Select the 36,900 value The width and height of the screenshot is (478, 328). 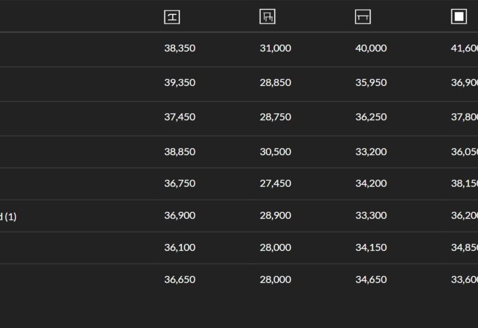point(180,215)
